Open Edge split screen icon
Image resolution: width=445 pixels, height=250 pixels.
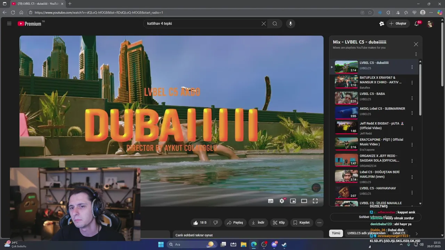point(362,12)
